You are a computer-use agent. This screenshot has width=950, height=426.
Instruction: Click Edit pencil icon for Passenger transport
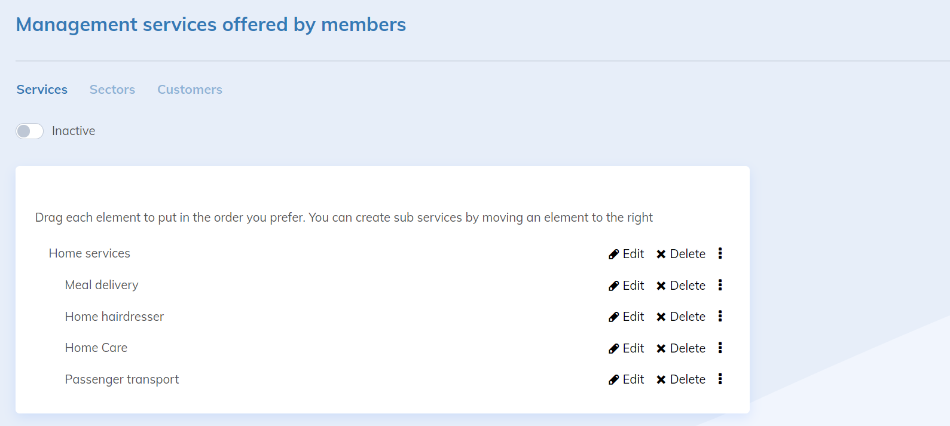point(613,379)
